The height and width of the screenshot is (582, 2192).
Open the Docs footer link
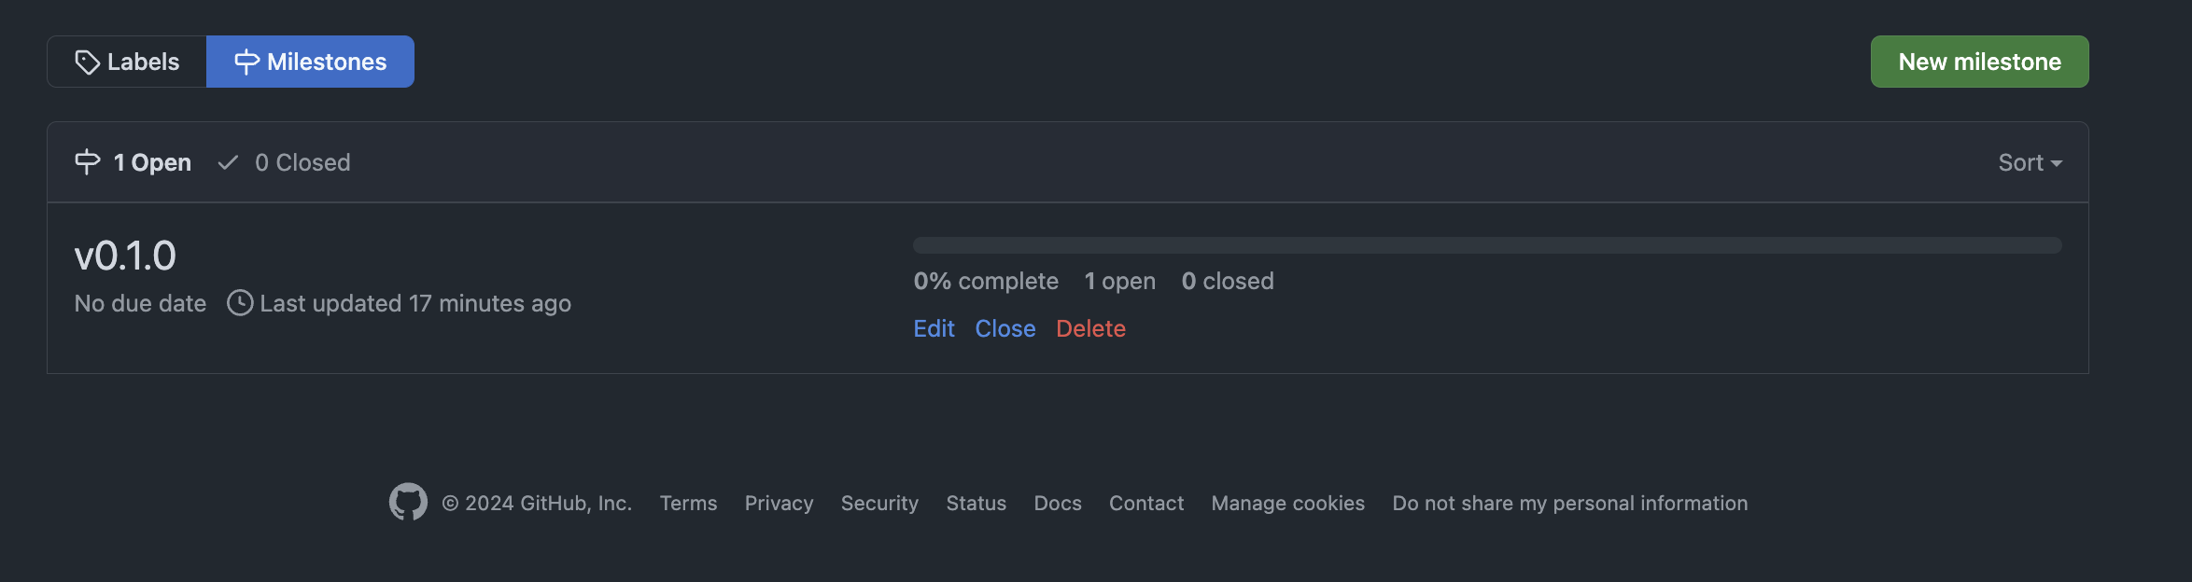point(1058,503)
